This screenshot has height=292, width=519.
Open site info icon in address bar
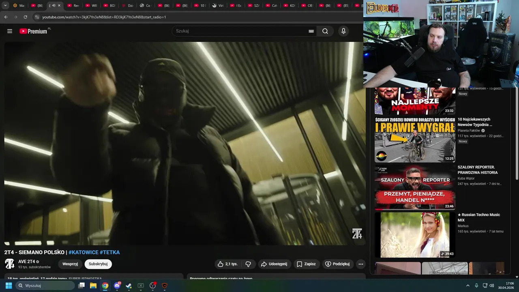37,17
